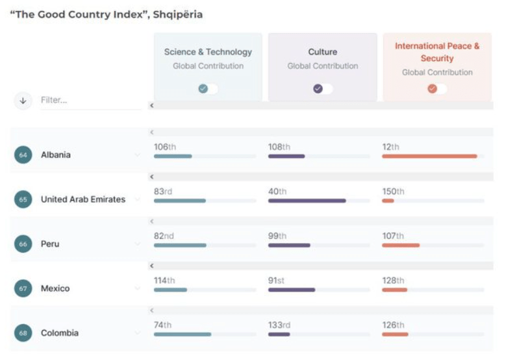506x354 pixels.
Task: Expand the Colombia row chevron
Action: click(137, 333)
